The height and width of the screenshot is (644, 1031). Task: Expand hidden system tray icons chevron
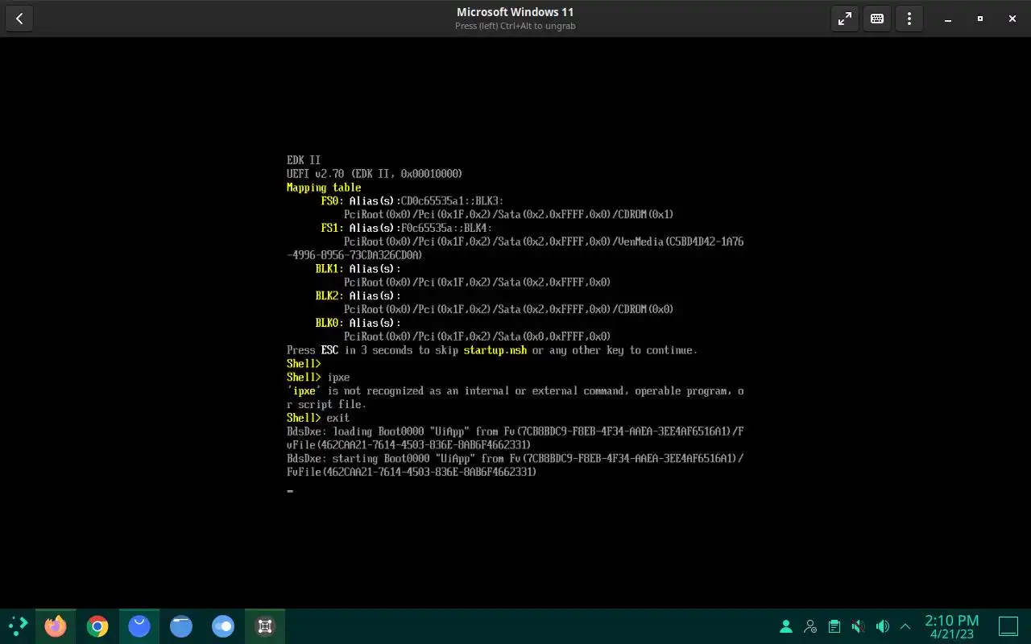pos(905,625)
